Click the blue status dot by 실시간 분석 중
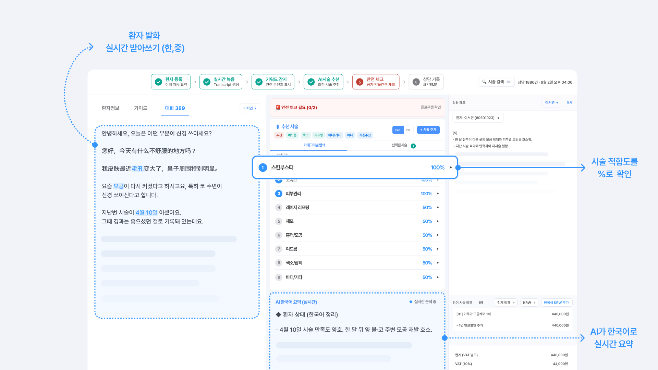The height and width of the screenshot is (370, 658). [x=411, y=302]
